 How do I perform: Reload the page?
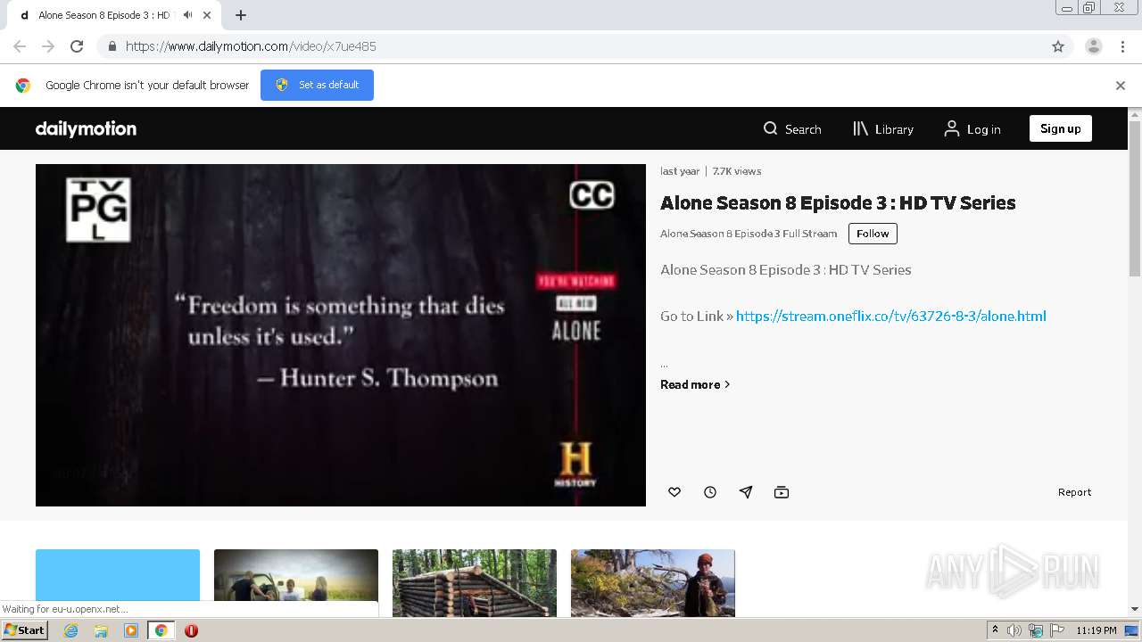(77, 46)
